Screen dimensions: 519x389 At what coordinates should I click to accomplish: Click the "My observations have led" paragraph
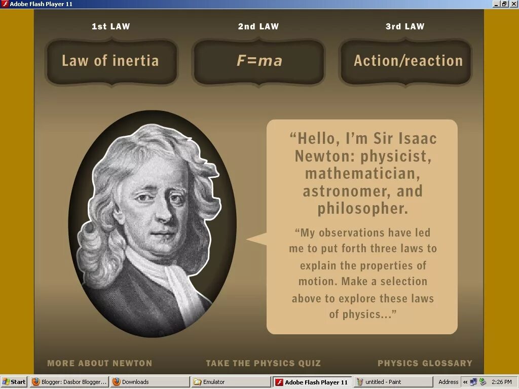(363, 273)
